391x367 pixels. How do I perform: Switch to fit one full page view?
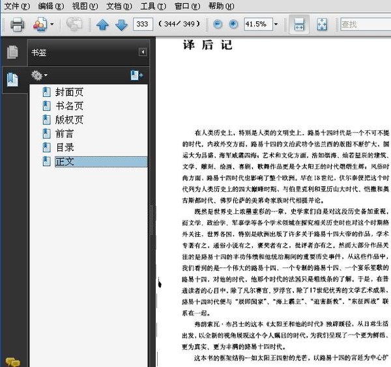pos(322,25)
